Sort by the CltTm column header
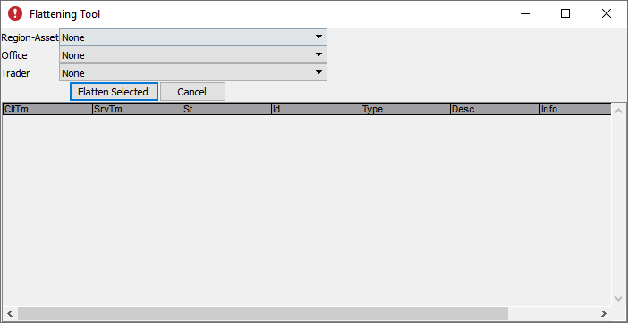 click(x=47, y=109)
